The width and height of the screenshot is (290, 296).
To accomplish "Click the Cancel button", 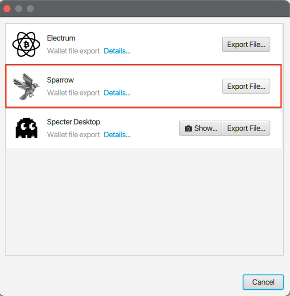I will tap(263, 282).
